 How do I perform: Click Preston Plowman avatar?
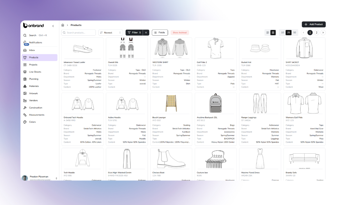pos(25,178)
